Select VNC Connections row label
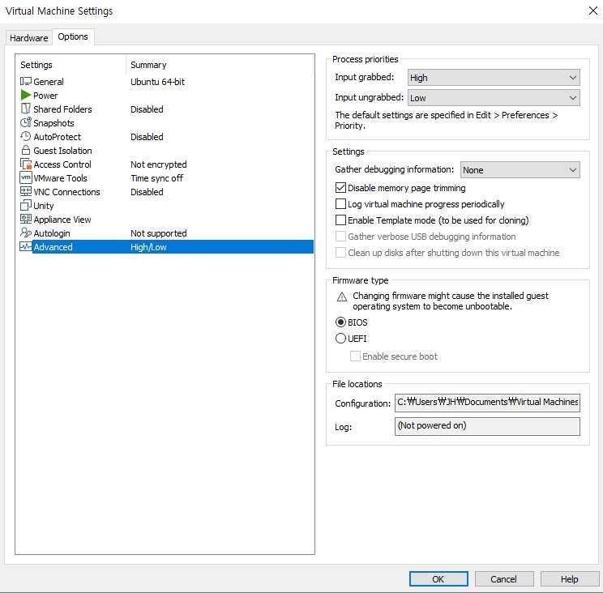 67,192
